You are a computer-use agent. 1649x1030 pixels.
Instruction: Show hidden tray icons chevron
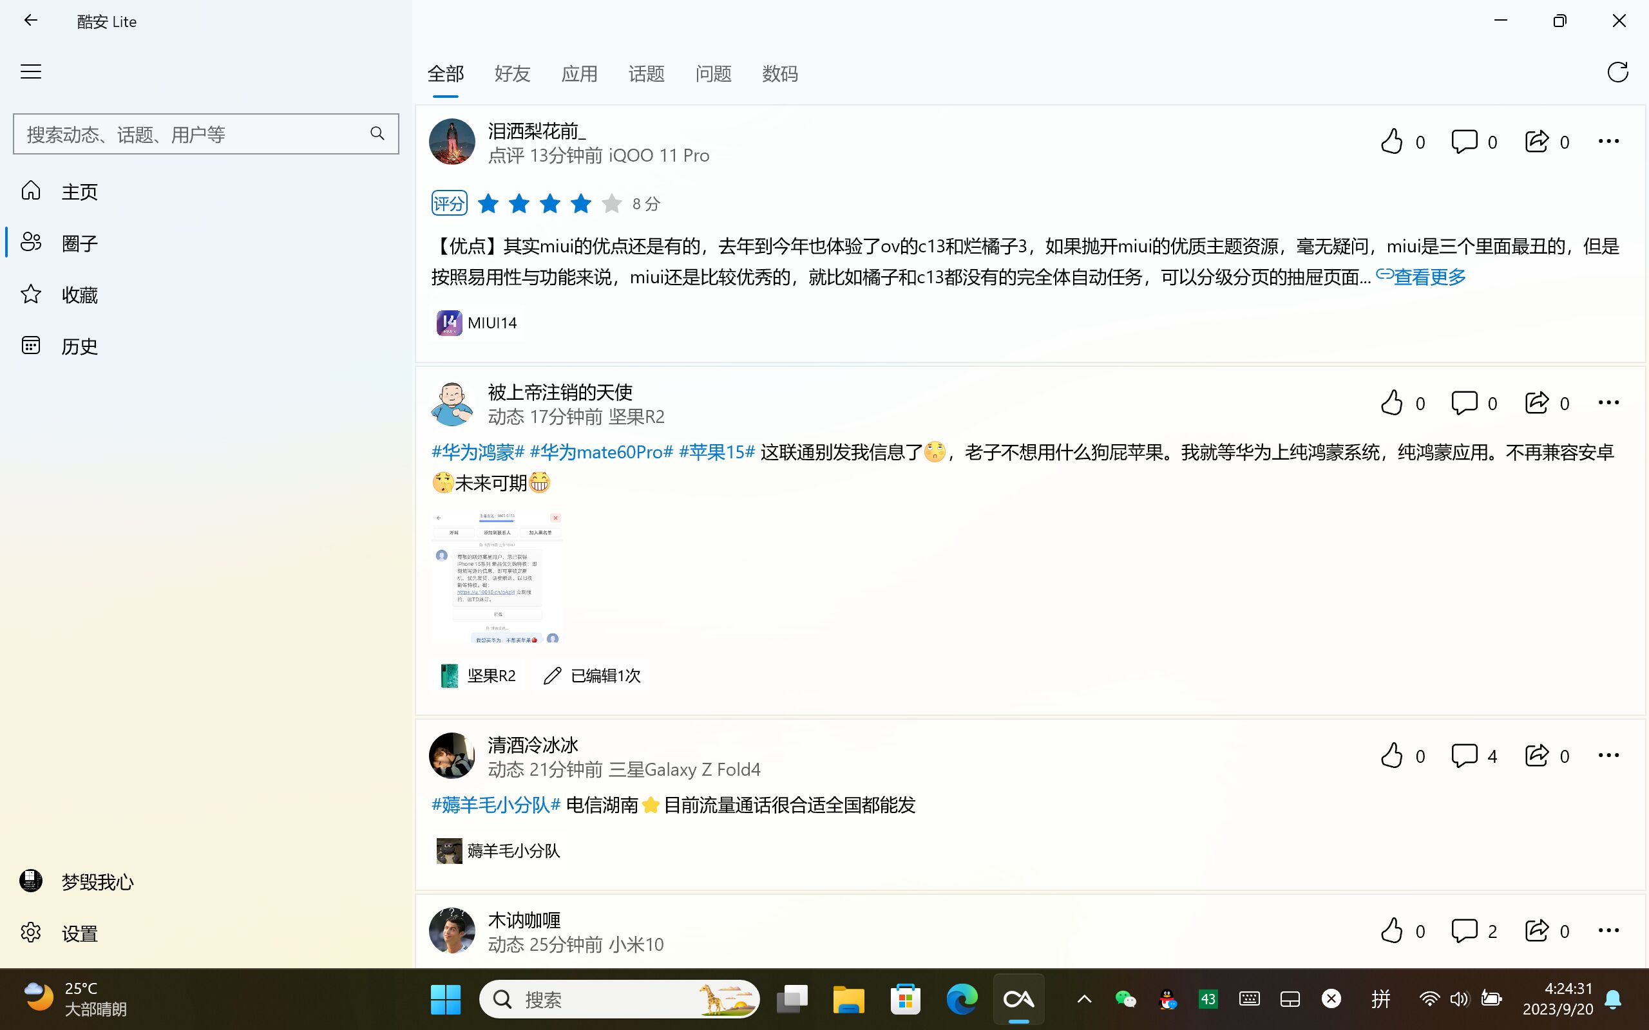(x=1084, y=999)
